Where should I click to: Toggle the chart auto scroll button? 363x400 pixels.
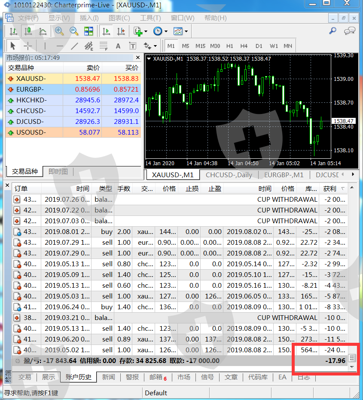click(x=106, y=31)
